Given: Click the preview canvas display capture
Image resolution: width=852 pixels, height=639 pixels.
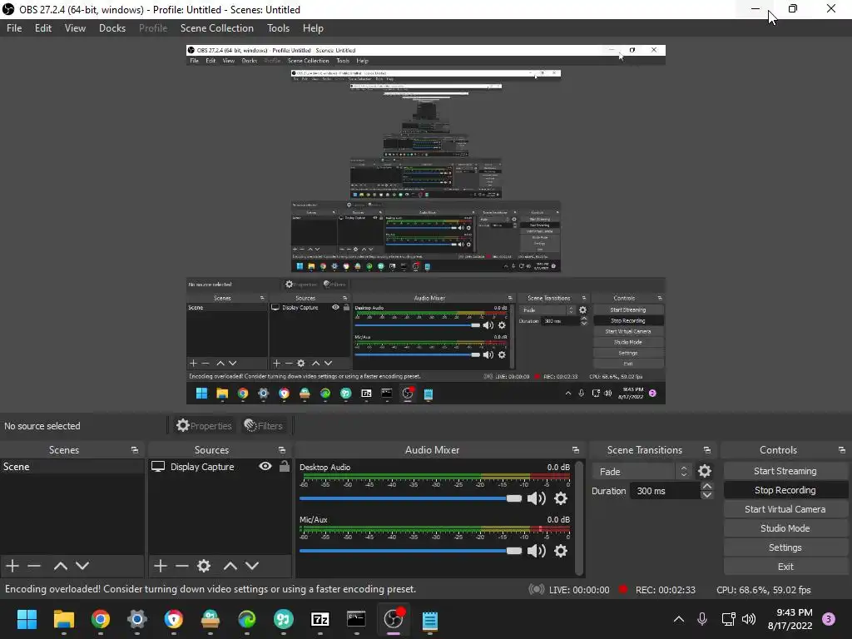Looking at the screenshot, I should [x=425, y=225].
